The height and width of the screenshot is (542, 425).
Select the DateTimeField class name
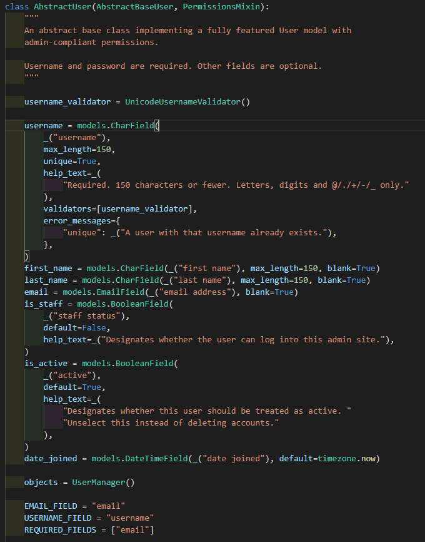click(x=156, y=458)
